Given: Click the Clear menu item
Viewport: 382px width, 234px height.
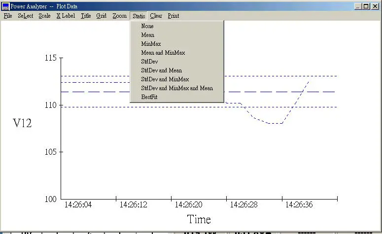Looking at the screenshot, I should [156, 16].
